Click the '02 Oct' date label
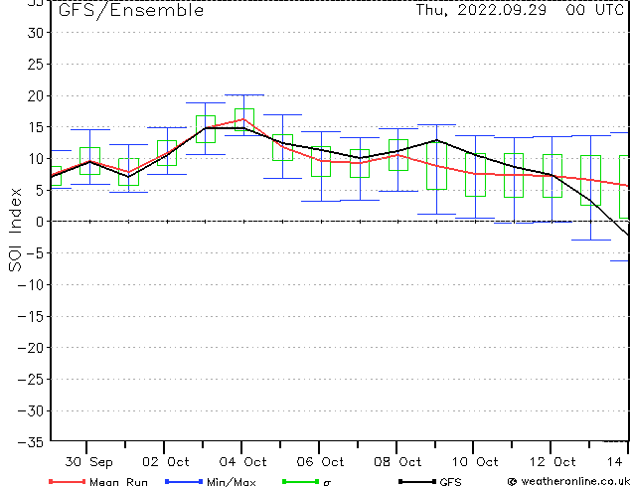 166,462
